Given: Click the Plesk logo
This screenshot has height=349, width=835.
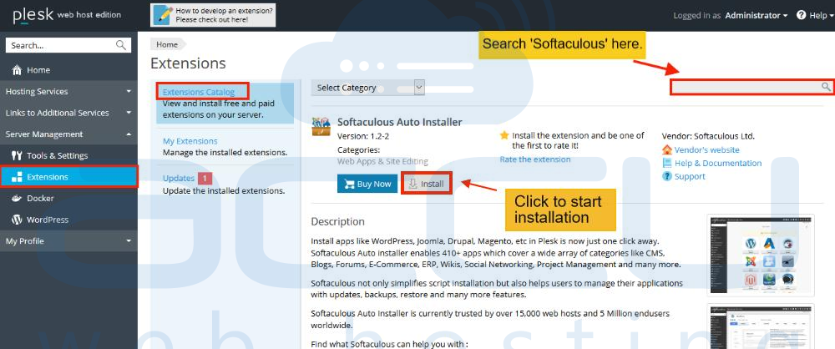Looking at the screenshot, I should [33, 15].
